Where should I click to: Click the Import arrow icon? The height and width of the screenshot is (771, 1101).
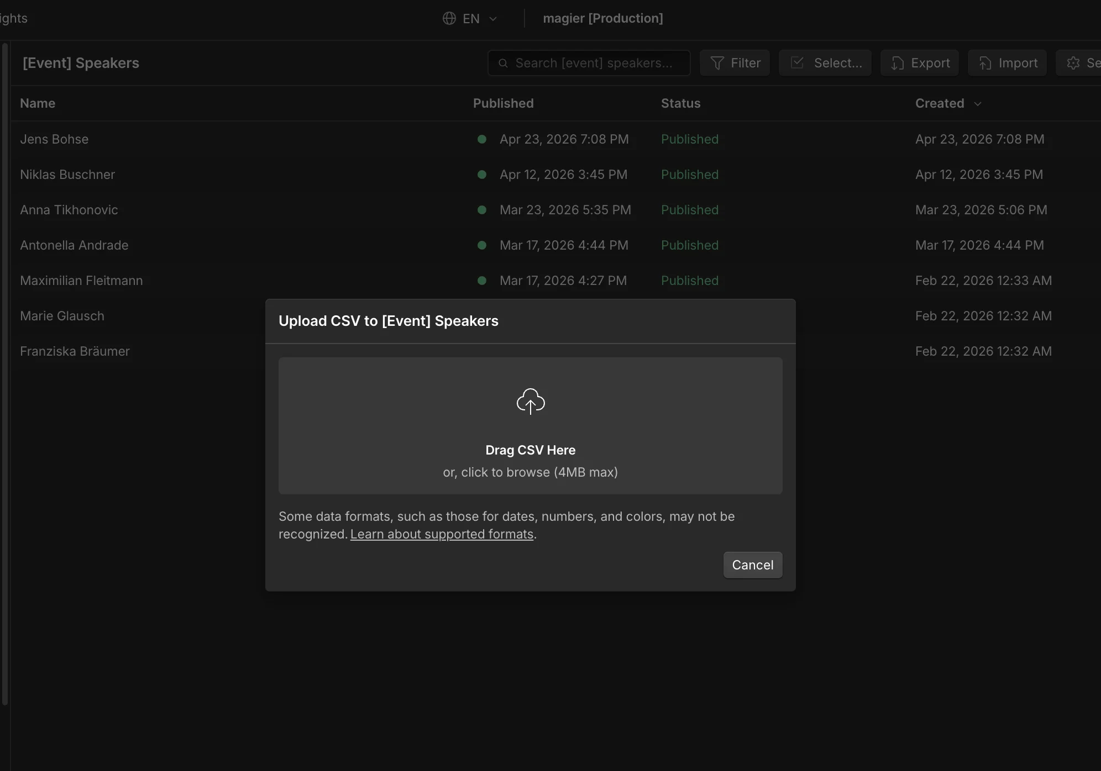pyautogui.click(x=985, y=63)
